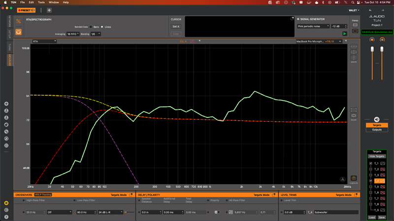394x221 pixels.
Task: Click the left output level fader handle
Action: (372, 50)
